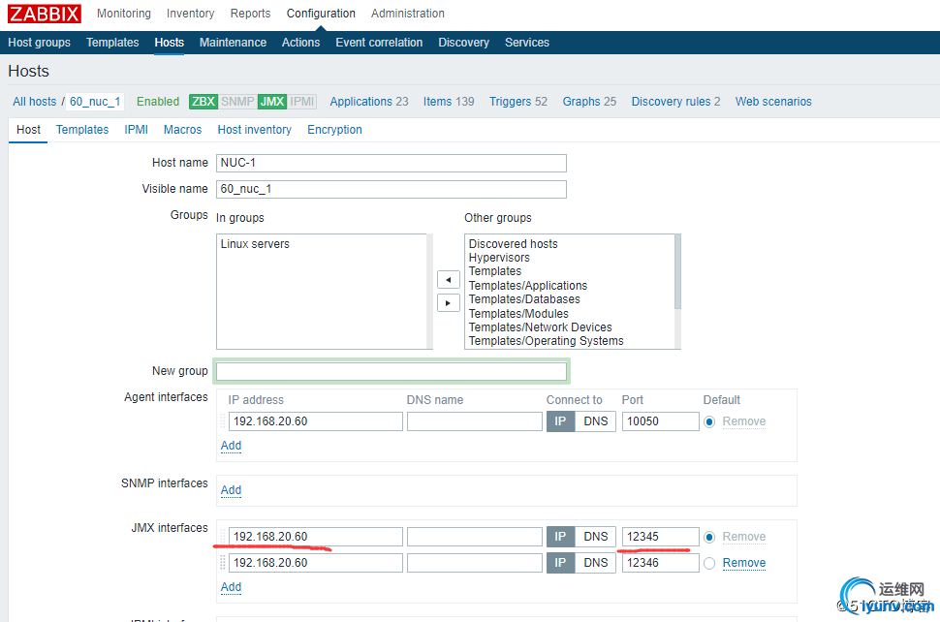Open the Administration menu

point(408,14)
